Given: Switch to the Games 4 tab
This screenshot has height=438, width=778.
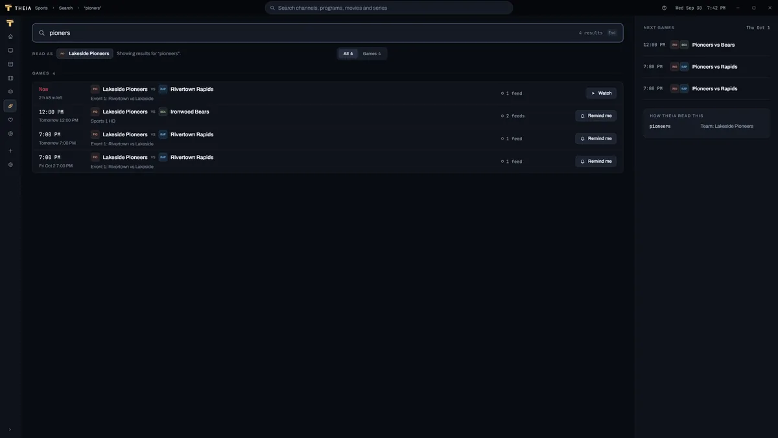Looking at the screenshot, I should pos(372,54).
